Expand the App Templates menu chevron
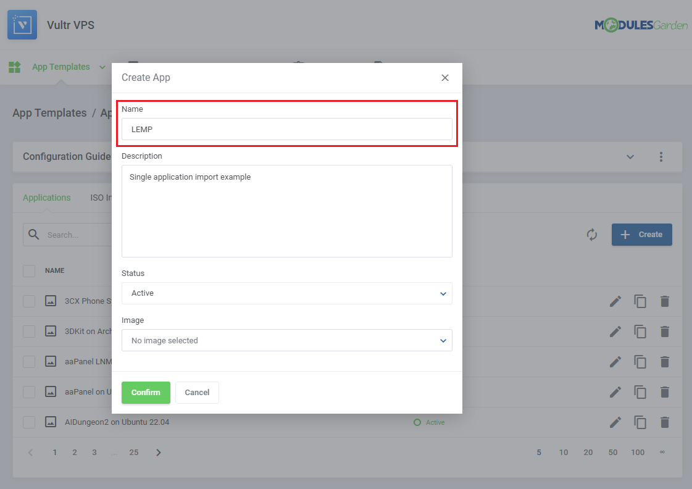 [102, 67]
